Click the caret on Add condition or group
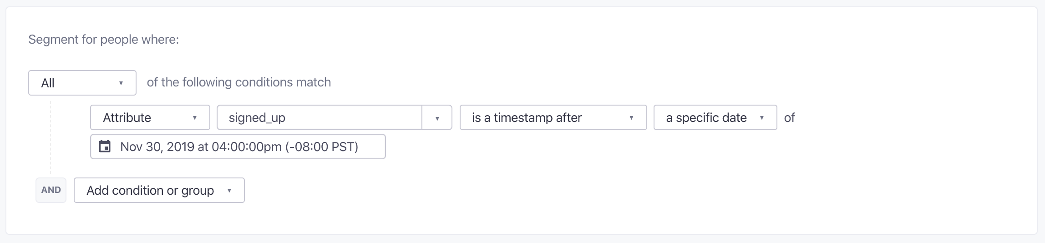 [229, 191]
